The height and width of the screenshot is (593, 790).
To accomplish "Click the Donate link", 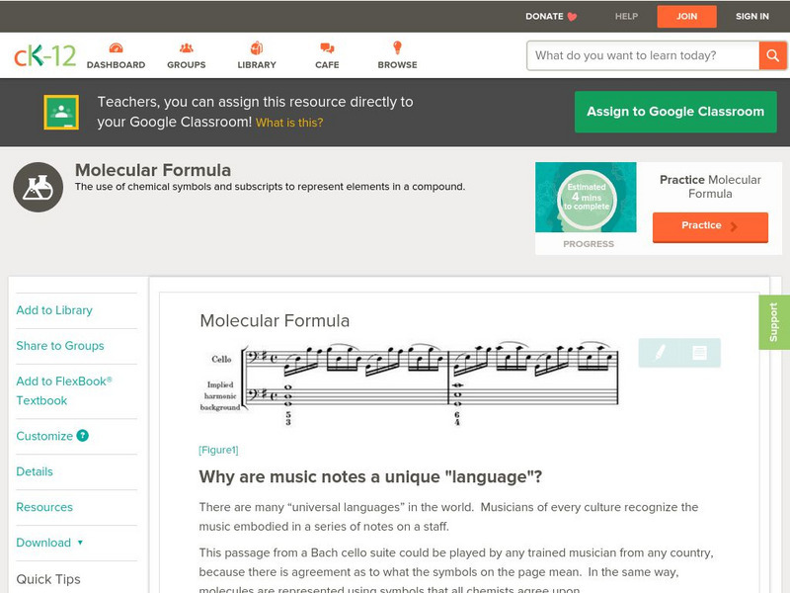I will click(x=544, y=16).
